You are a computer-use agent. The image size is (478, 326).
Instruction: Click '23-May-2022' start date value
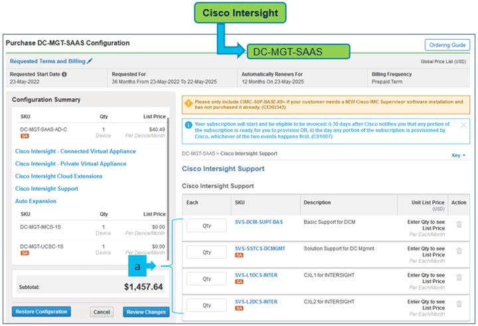[25, 82]
